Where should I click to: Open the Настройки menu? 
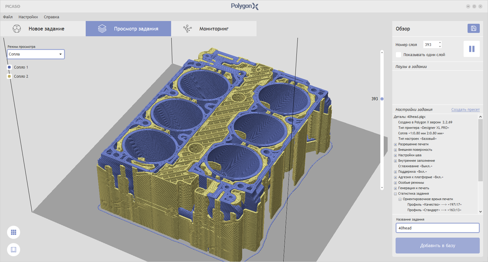coord(28,17)
